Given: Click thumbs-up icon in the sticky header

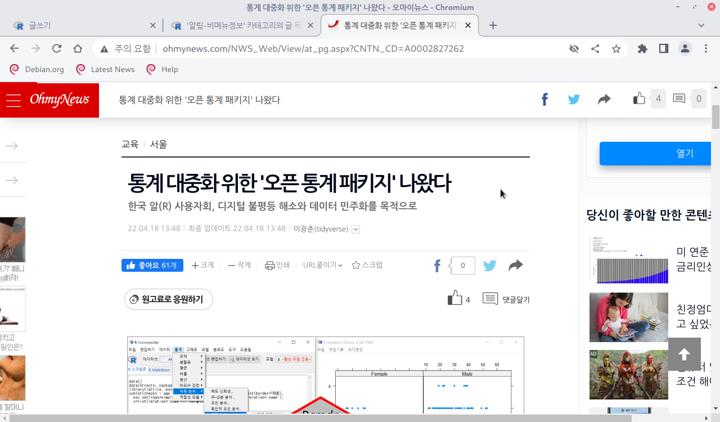Looking at the screenshot, I should point(639,98).
